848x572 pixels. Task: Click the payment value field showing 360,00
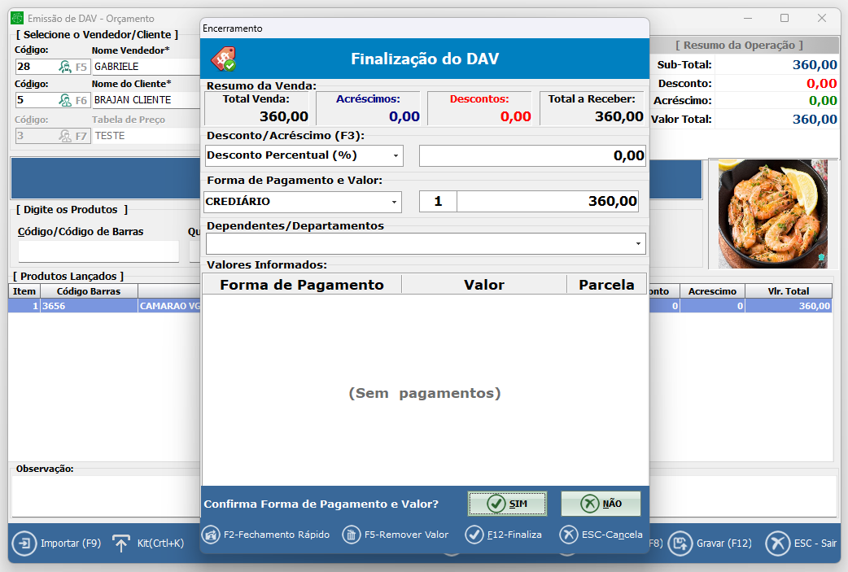[547, 202]
